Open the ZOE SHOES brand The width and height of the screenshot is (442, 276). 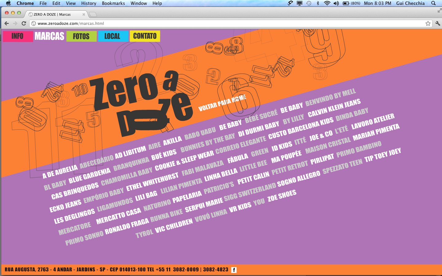click(x=282, y=195)
